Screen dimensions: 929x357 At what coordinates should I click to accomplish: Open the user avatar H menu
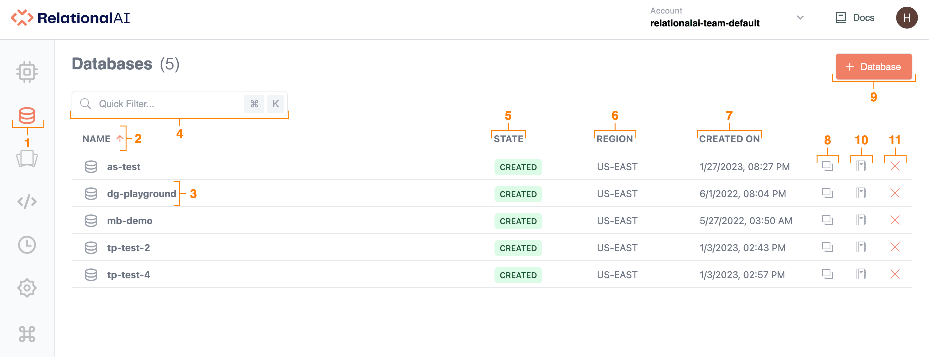pos(907,18)
